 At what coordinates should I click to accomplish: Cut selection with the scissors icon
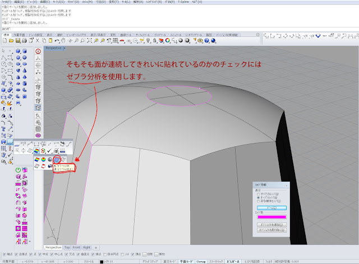pyautogui.click(x=38, y=41)
